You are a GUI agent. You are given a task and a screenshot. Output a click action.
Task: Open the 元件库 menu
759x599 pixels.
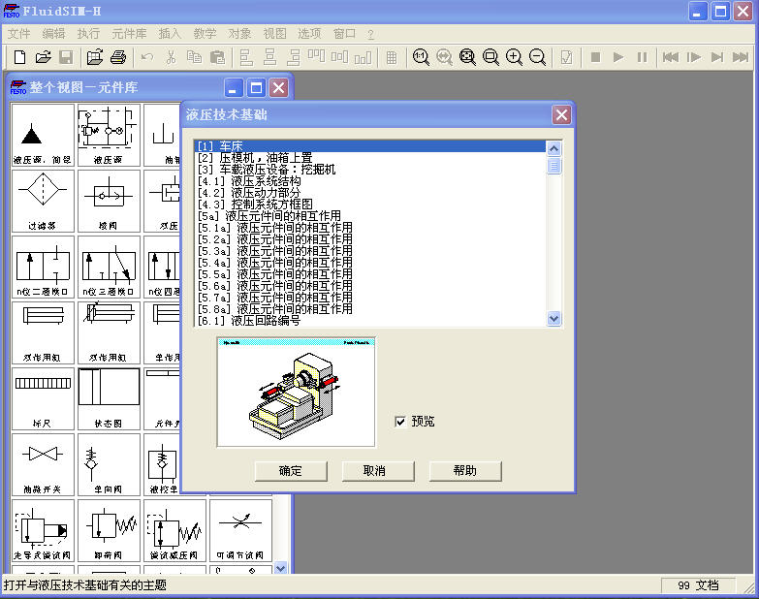coord(129,33)
